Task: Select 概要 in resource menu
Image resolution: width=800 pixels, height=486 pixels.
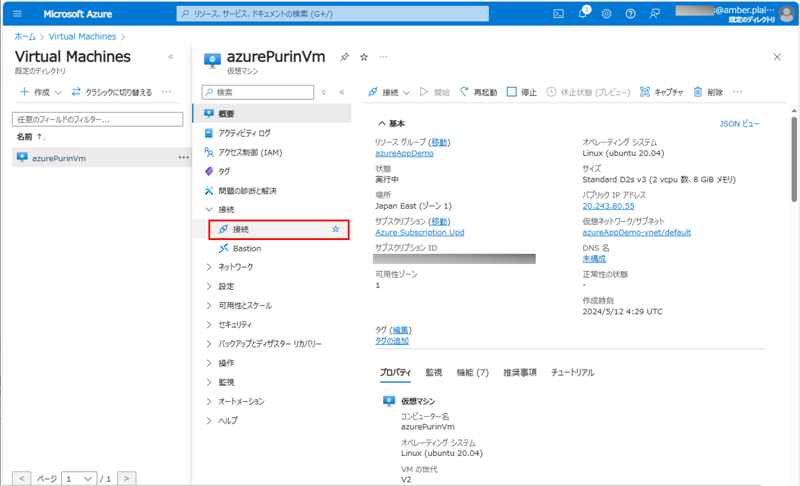Action: pos(272,113)
